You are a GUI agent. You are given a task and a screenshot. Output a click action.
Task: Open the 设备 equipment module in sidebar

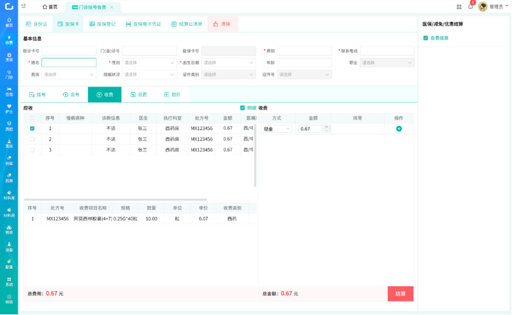[x=9, y=246]
